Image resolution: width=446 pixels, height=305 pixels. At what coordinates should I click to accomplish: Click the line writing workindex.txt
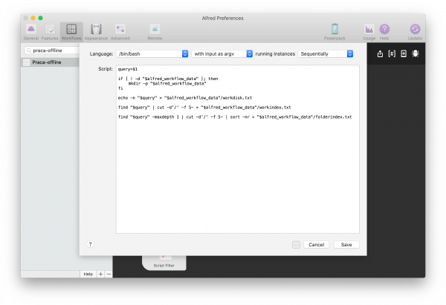pos(204,108)
